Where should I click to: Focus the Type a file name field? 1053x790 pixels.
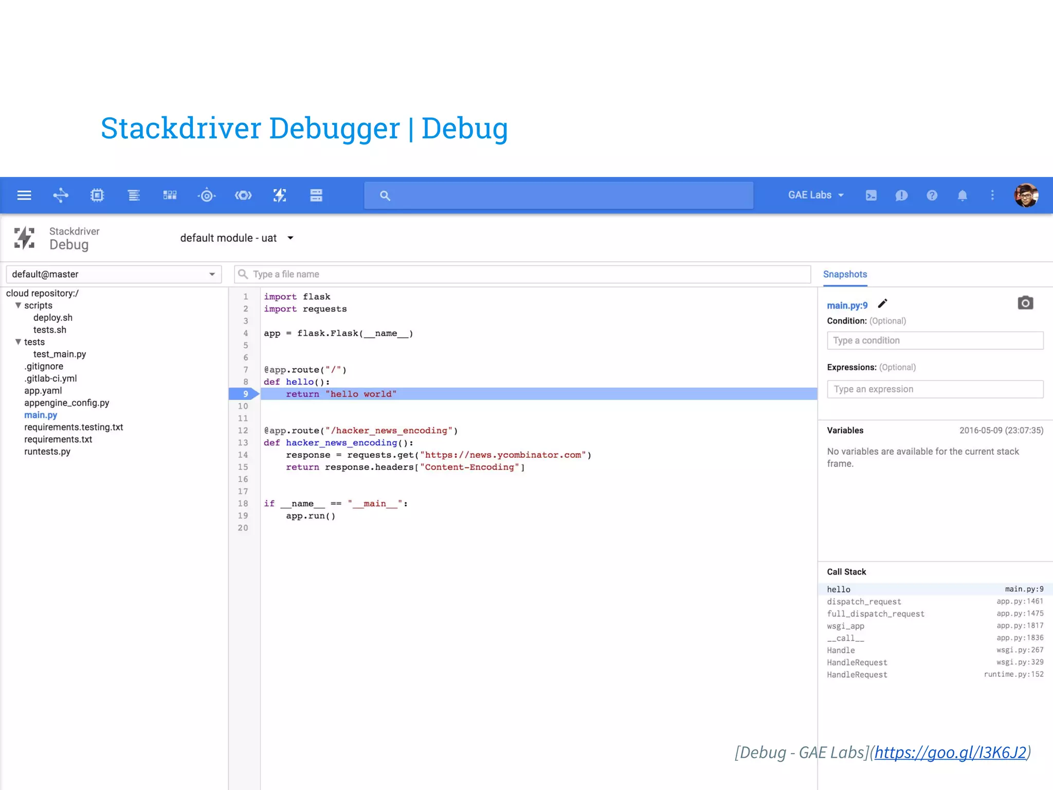click(x=522, y=274)
